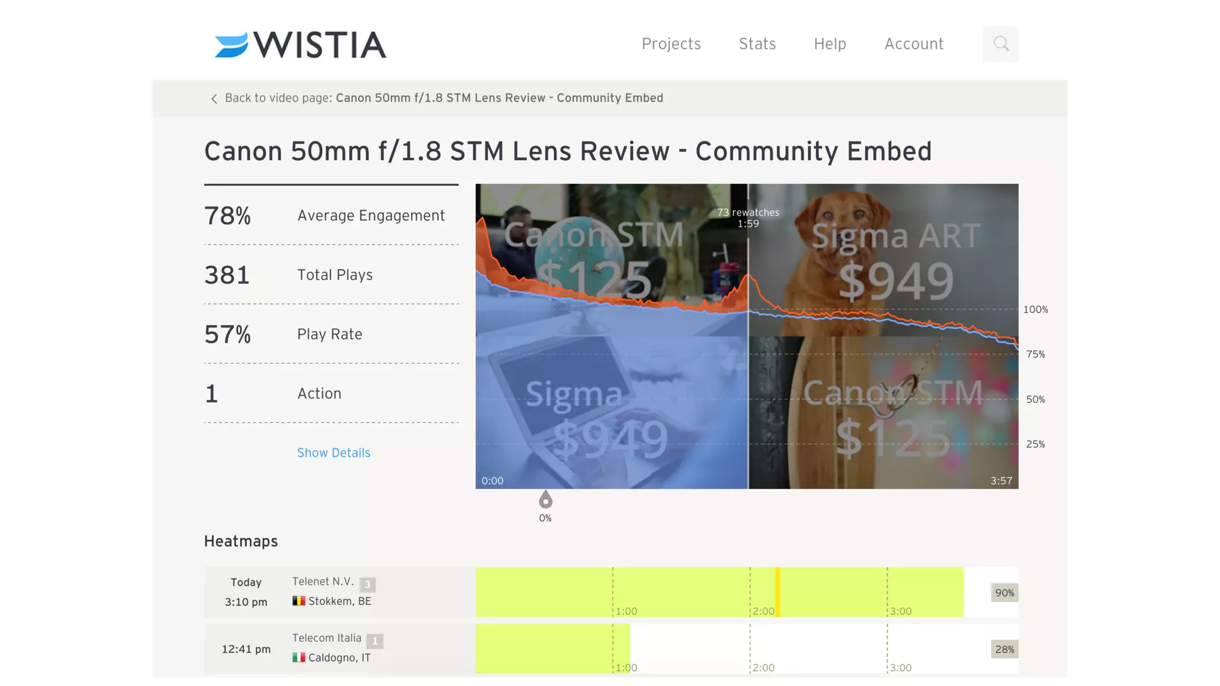Click the Telecom Italia view count badge

(x=375, y=641)
